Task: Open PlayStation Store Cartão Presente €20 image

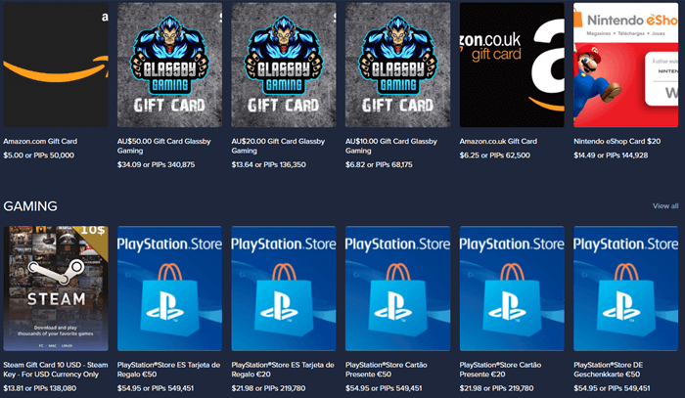Action: pyautogui.click(x=512, y=288)
